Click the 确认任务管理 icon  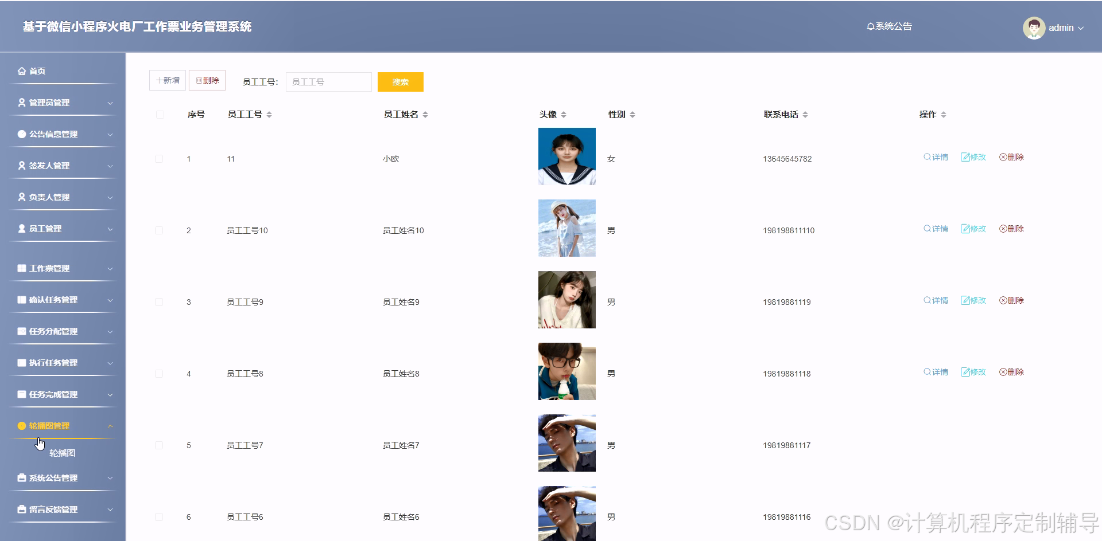(22, 300)
